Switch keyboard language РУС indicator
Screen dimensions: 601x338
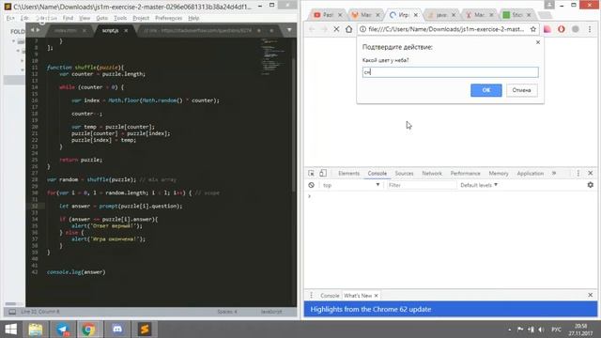pyautogui.click(x=556, y=330)
